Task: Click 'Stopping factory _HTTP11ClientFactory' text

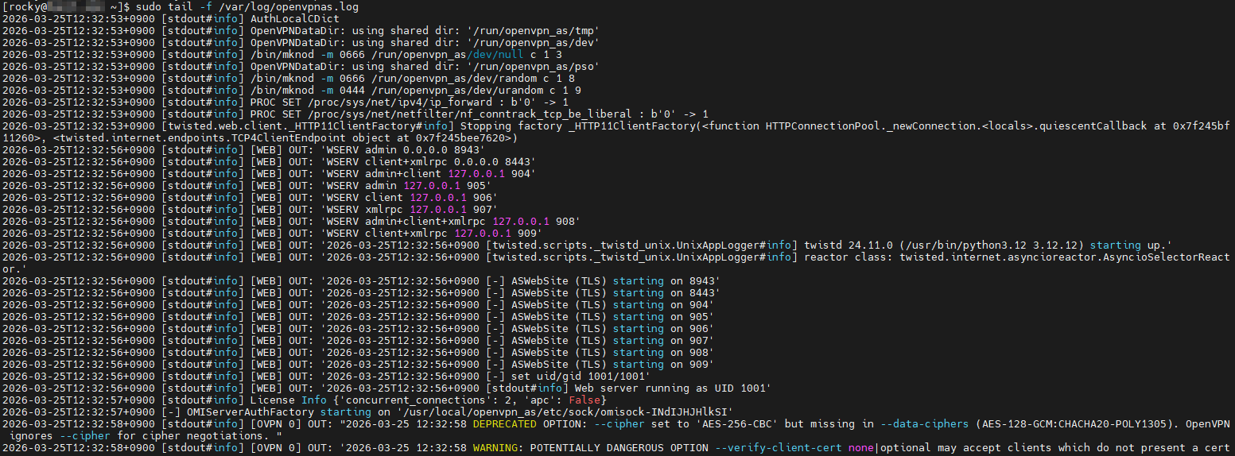Action: coord(580,126)
